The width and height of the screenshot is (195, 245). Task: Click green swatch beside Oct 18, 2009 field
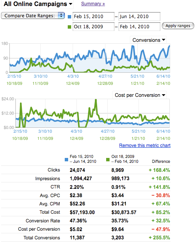(69, 27)
